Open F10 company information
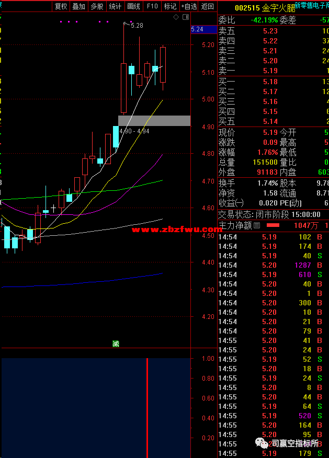Screen dimensions: 329x458 (x=152, y=6)
